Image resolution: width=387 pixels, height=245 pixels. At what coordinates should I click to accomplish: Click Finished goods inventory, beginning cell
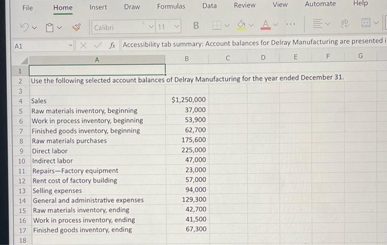click(98, 131)
